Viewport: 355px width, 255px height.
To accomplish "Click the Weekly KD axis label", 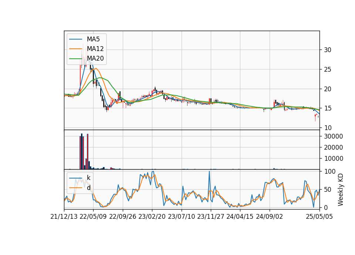I will tap(340, 190).
